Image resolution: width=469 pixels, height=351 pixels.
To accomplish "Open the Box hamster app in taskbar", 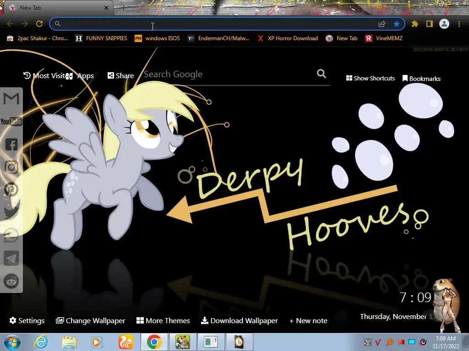I will coord(183,342).
